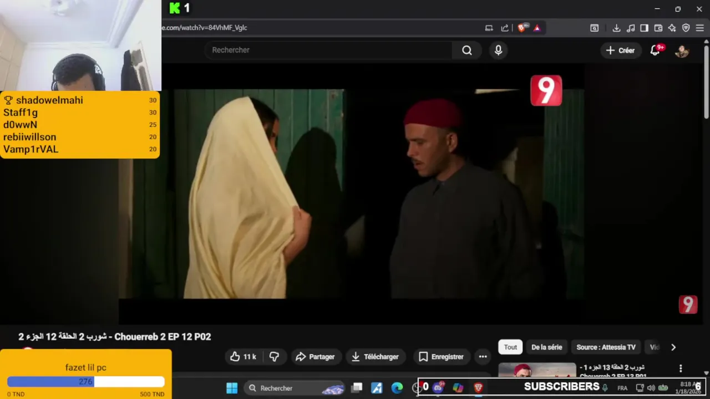This screenshot has height=399, width=710.
Task: Open three-dot menu of recommended video
Action: coord(681,369)
